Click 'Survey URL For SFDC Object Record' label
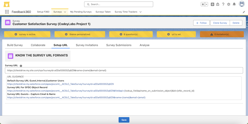 pos(27,87)
